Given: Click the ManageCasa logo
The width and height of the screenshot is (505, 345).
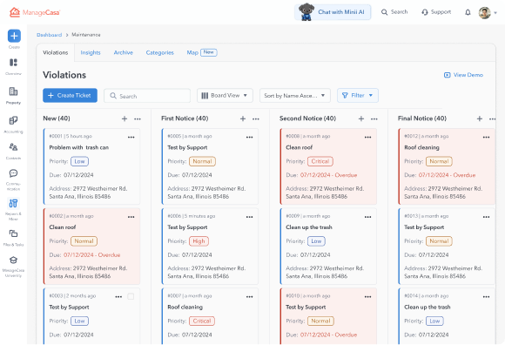Looking at the screenshot, I should click(x=35, y=12).
